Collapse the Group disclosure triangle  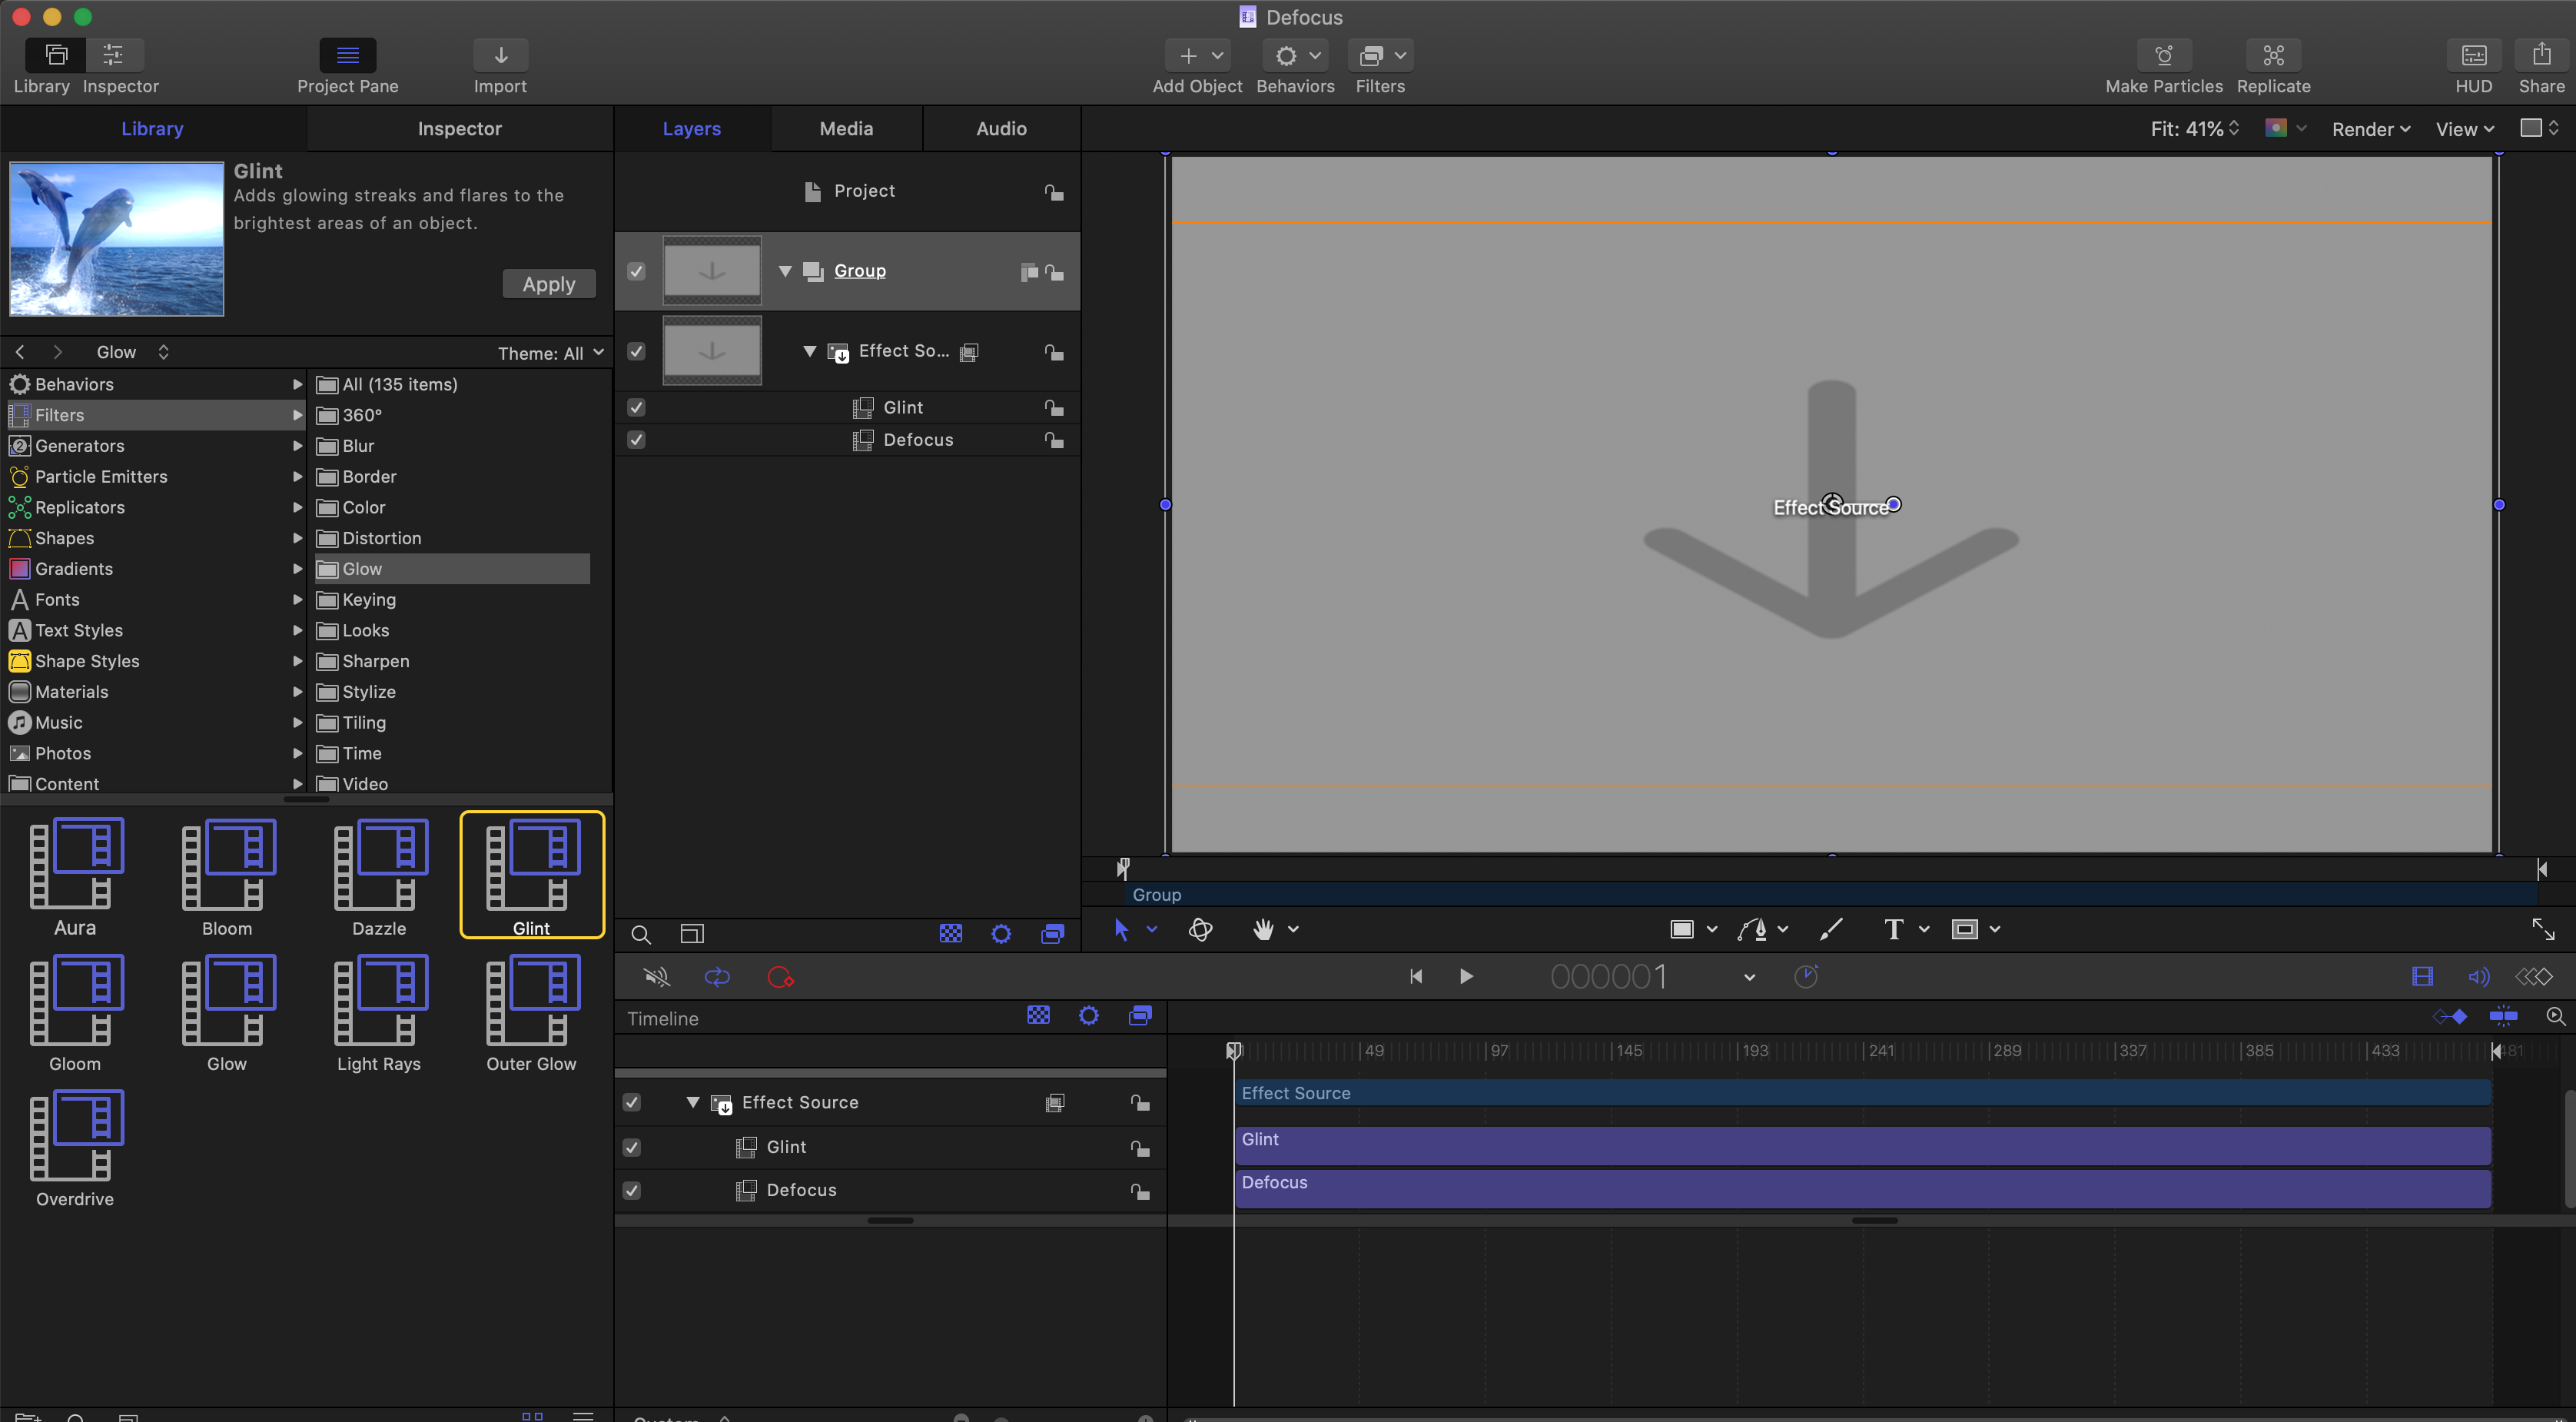tap(785, 271)
